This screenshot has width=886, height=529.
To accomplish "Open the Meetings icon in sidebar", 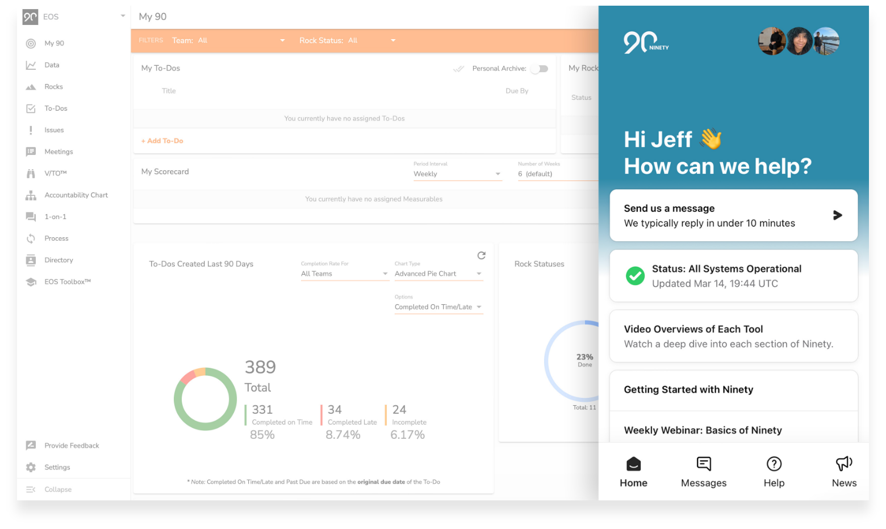I will click(x=31, y=152).
